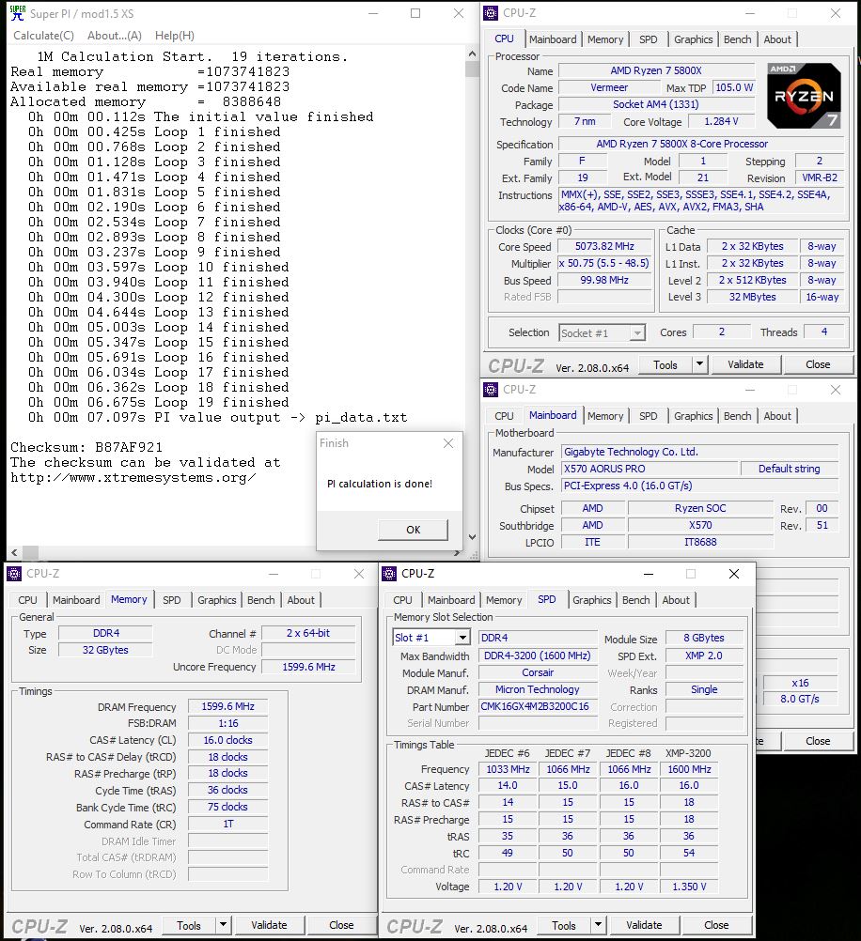The height and width of the screenshot is (941, 861).
Task: Open Bench tab in Memory CPU-Z window
Action: [x=260, y=600]
